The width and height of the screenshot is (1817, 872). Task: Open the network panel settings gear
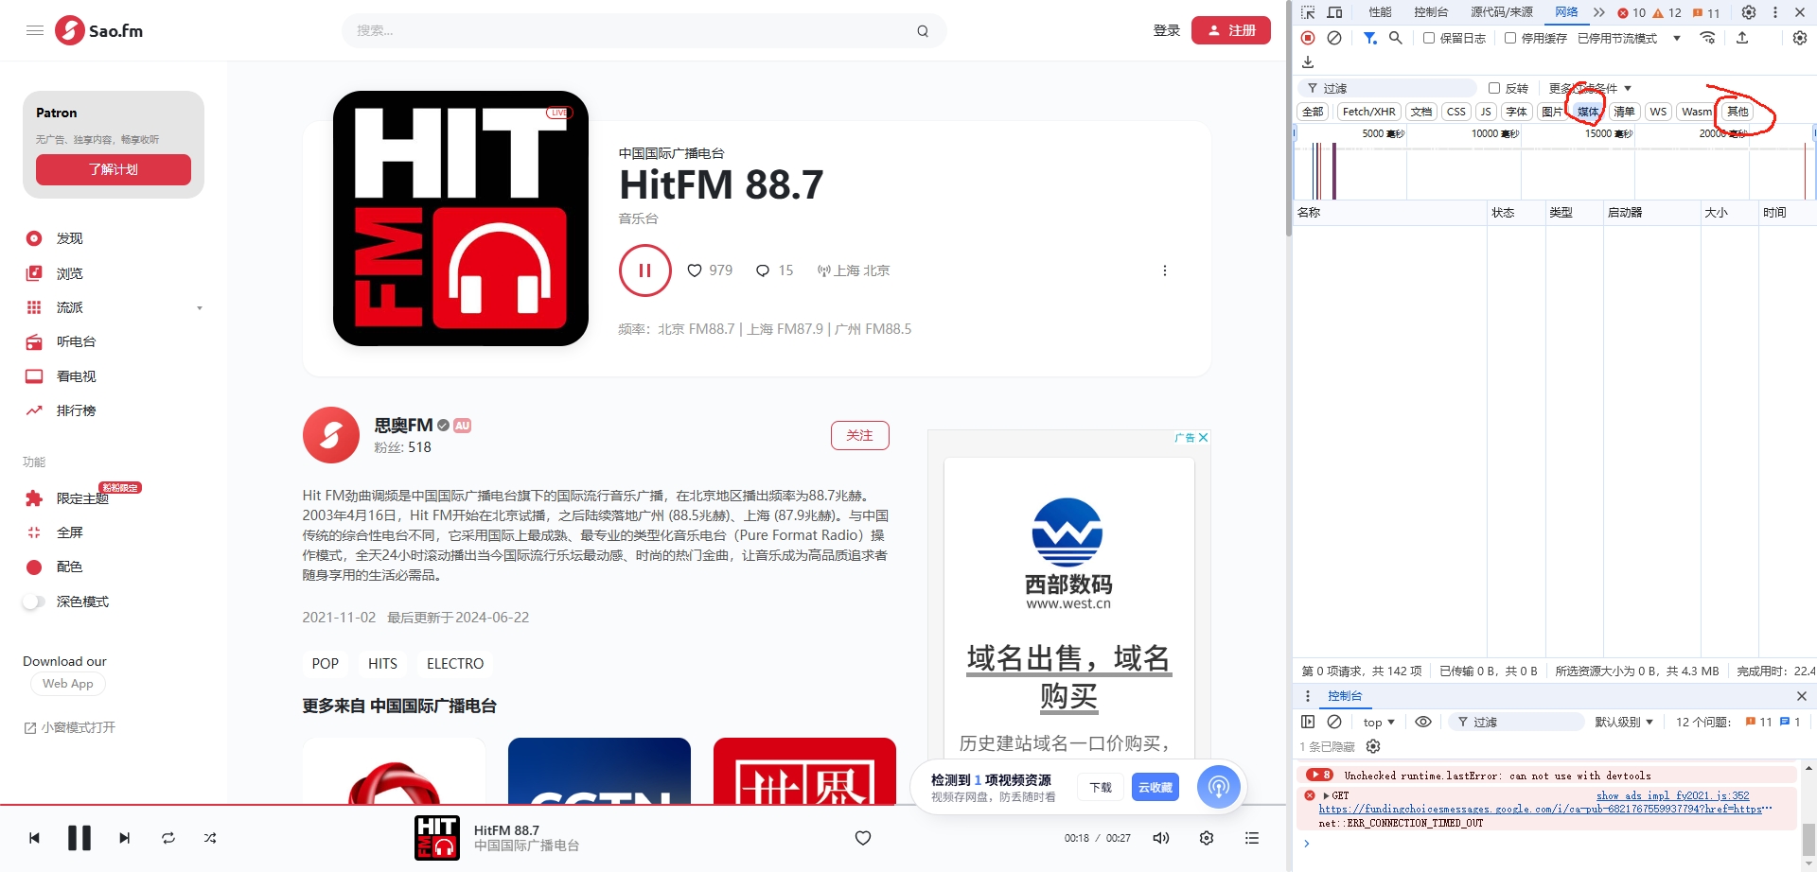(x=1800, y=38)
